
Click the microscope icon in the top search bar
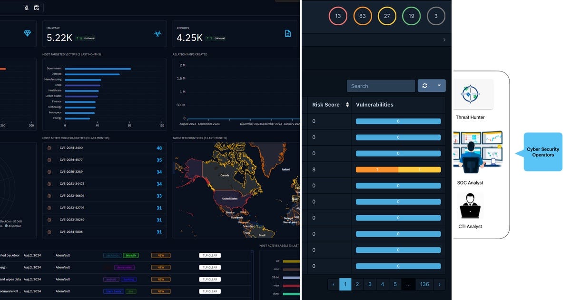click(26, 8)
